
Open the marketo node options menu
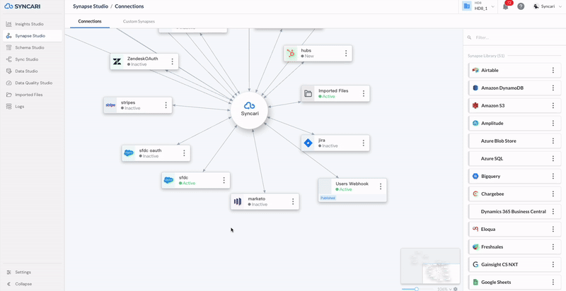click(293, 201)
